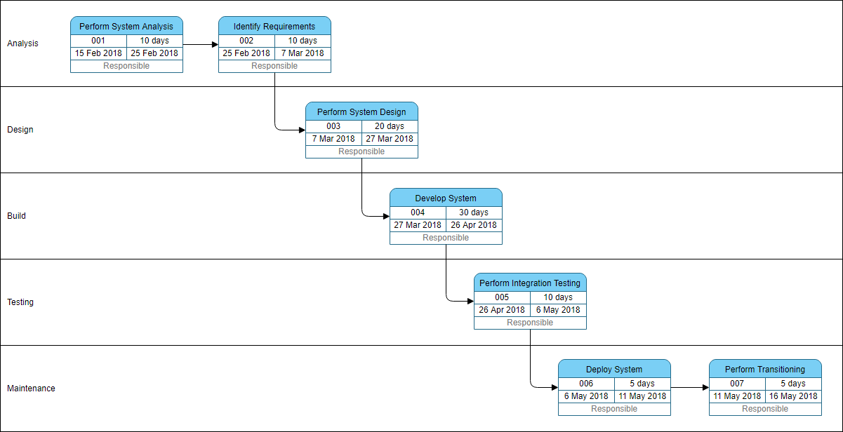843x432 pixels.
Task: Select the Perform System Design task title
Action: pyautogui.click(x=361, y=112)
